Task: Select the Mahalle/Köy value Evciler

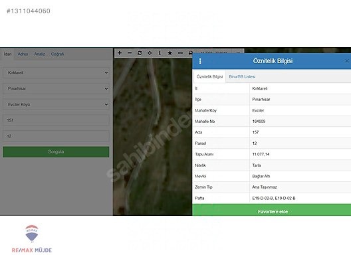Action: (258, 110)
